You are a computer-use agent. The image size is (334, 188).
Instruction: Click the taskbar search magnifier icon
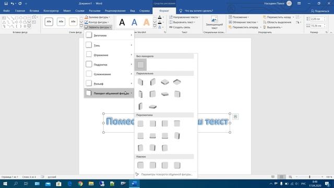(16, 184)
